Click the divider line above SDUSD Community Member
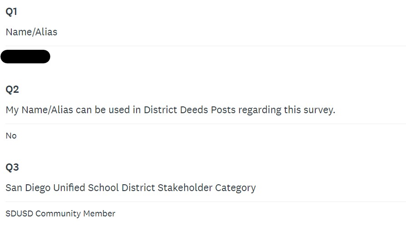 tap(204, 201)
